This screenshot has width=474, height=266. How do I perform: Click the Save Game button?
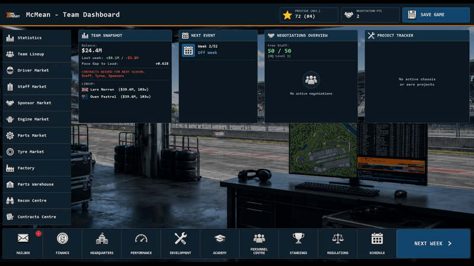point(436,15)
